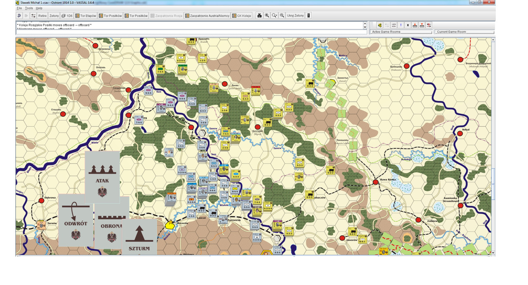The height and width of the screenshot is (285, 528).
Task: Zoom in on the map
Action: coord(267,16)
